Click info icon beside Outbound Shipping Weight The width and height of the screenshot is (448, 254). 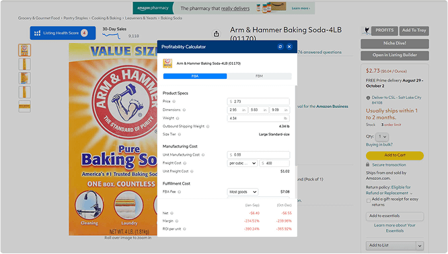tap(208, 127)
